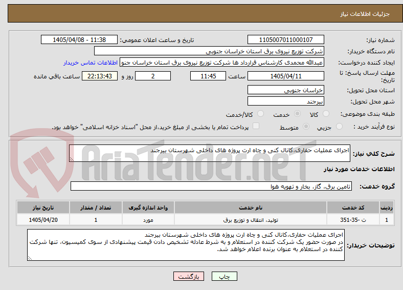The width and height of the screenshot is (403, 290).
Task: Select the کالا radio button
Action: point(326,114)
